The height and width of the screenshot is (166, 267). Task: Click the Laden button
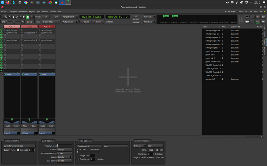tap(6, 150)
